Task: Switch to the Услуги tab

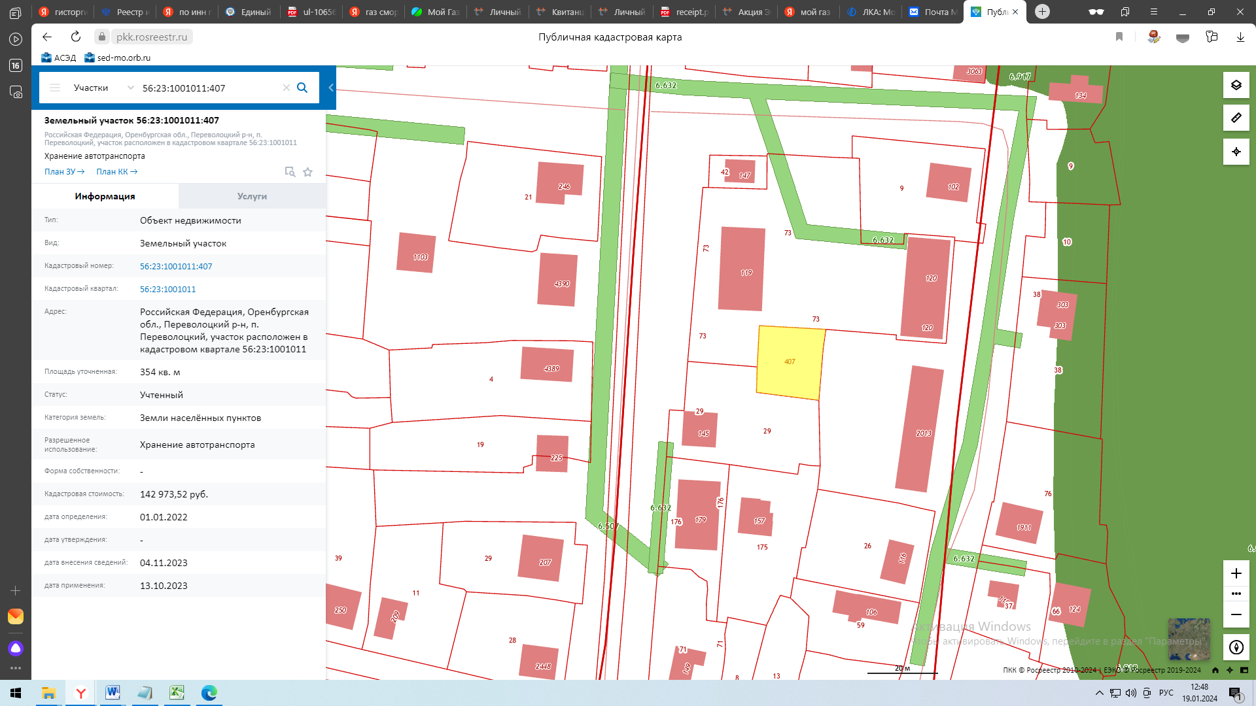Action: click(x=252, y=196)
